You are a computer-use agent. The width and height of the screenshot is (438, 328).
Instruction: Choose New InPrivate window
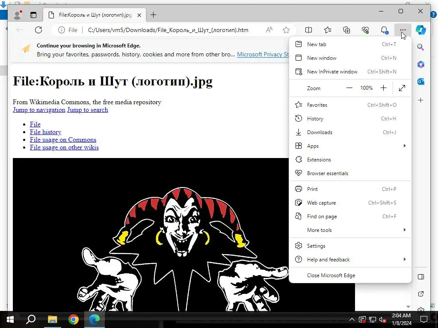tap(350, 72)
